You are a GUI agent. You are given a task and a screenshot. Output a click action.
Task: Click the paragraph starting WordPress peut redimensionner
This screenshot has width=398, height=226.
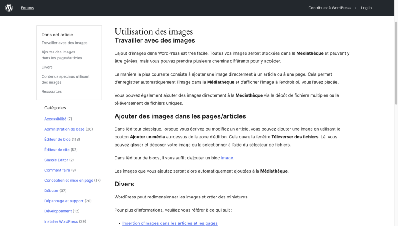pos(182,197)
